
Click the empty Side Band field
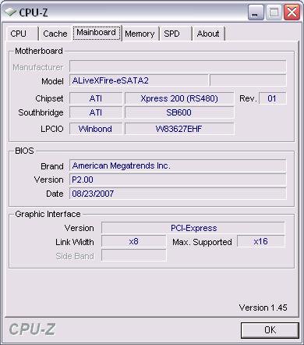(x=133, y=255)
